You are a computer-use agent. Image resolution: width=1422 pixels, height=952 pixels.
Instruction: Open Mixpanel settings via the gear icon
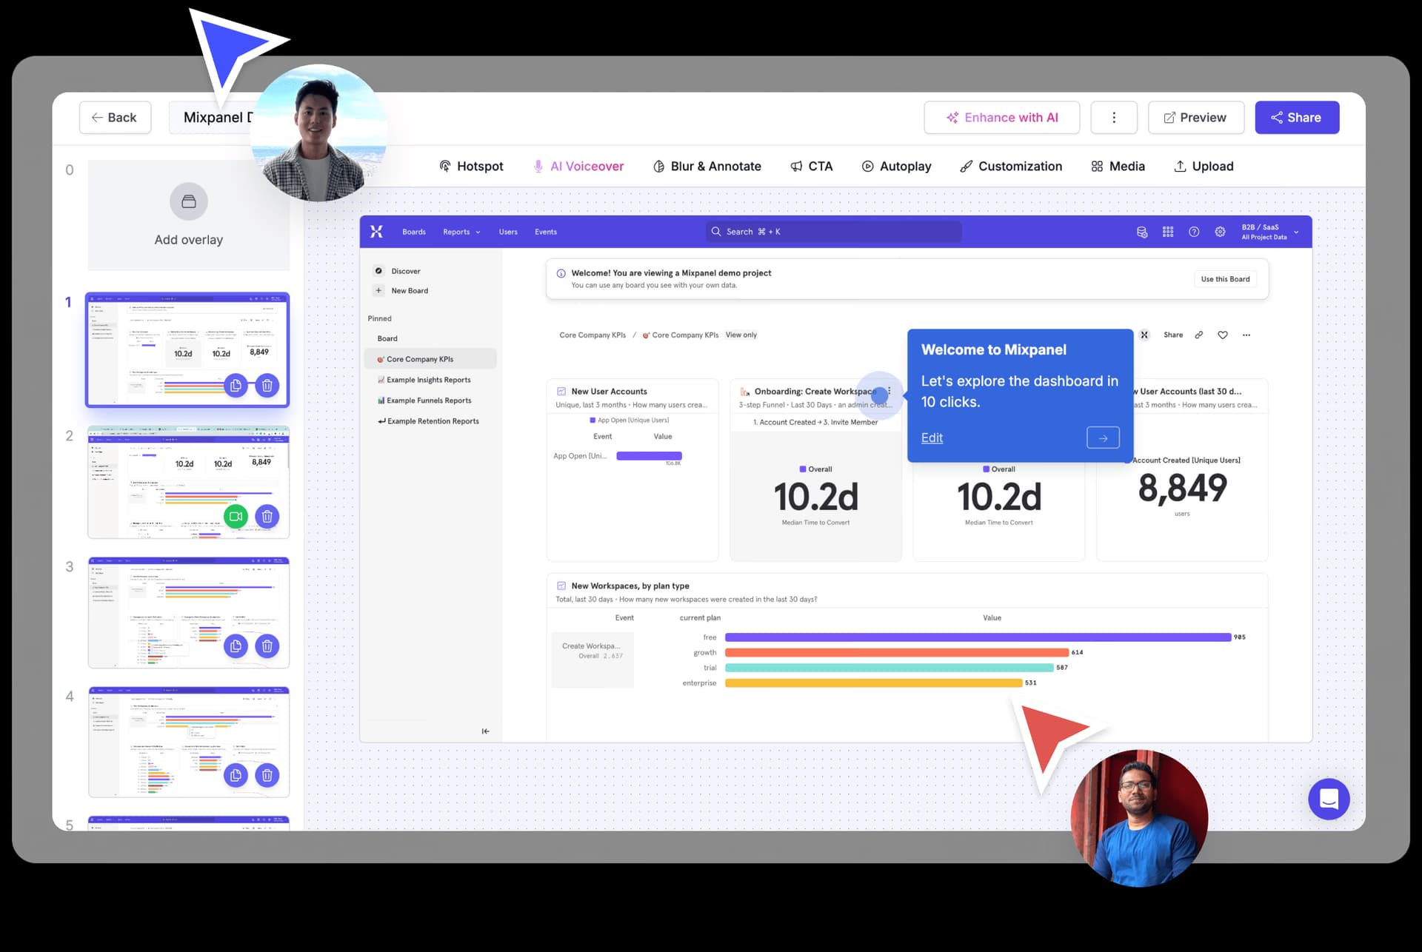tap(1220, 232)
